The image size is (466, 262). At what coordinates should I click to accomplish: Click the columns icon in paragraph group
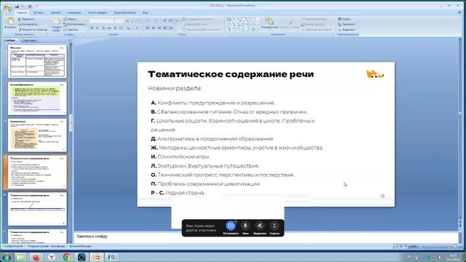[171, 28]
